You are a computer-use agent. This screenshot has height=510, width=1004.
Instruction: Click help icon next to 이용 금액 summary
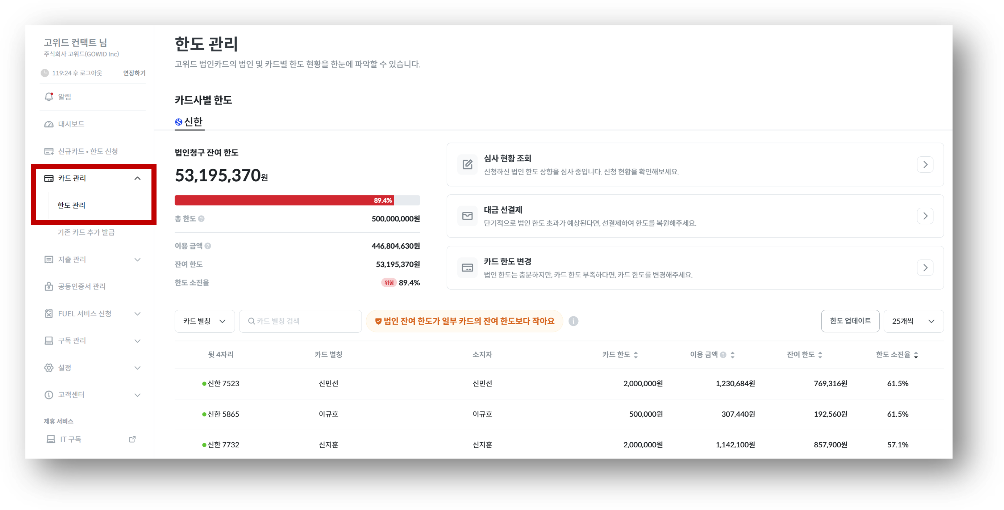(x=208, y=246)
